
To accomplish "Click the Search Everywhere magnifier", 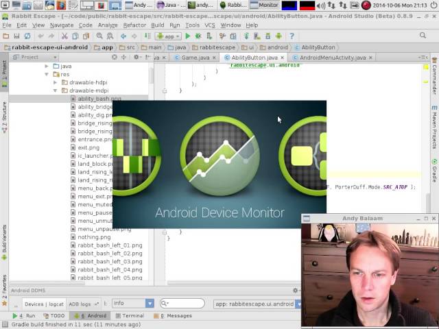I will tap(423, 35).
